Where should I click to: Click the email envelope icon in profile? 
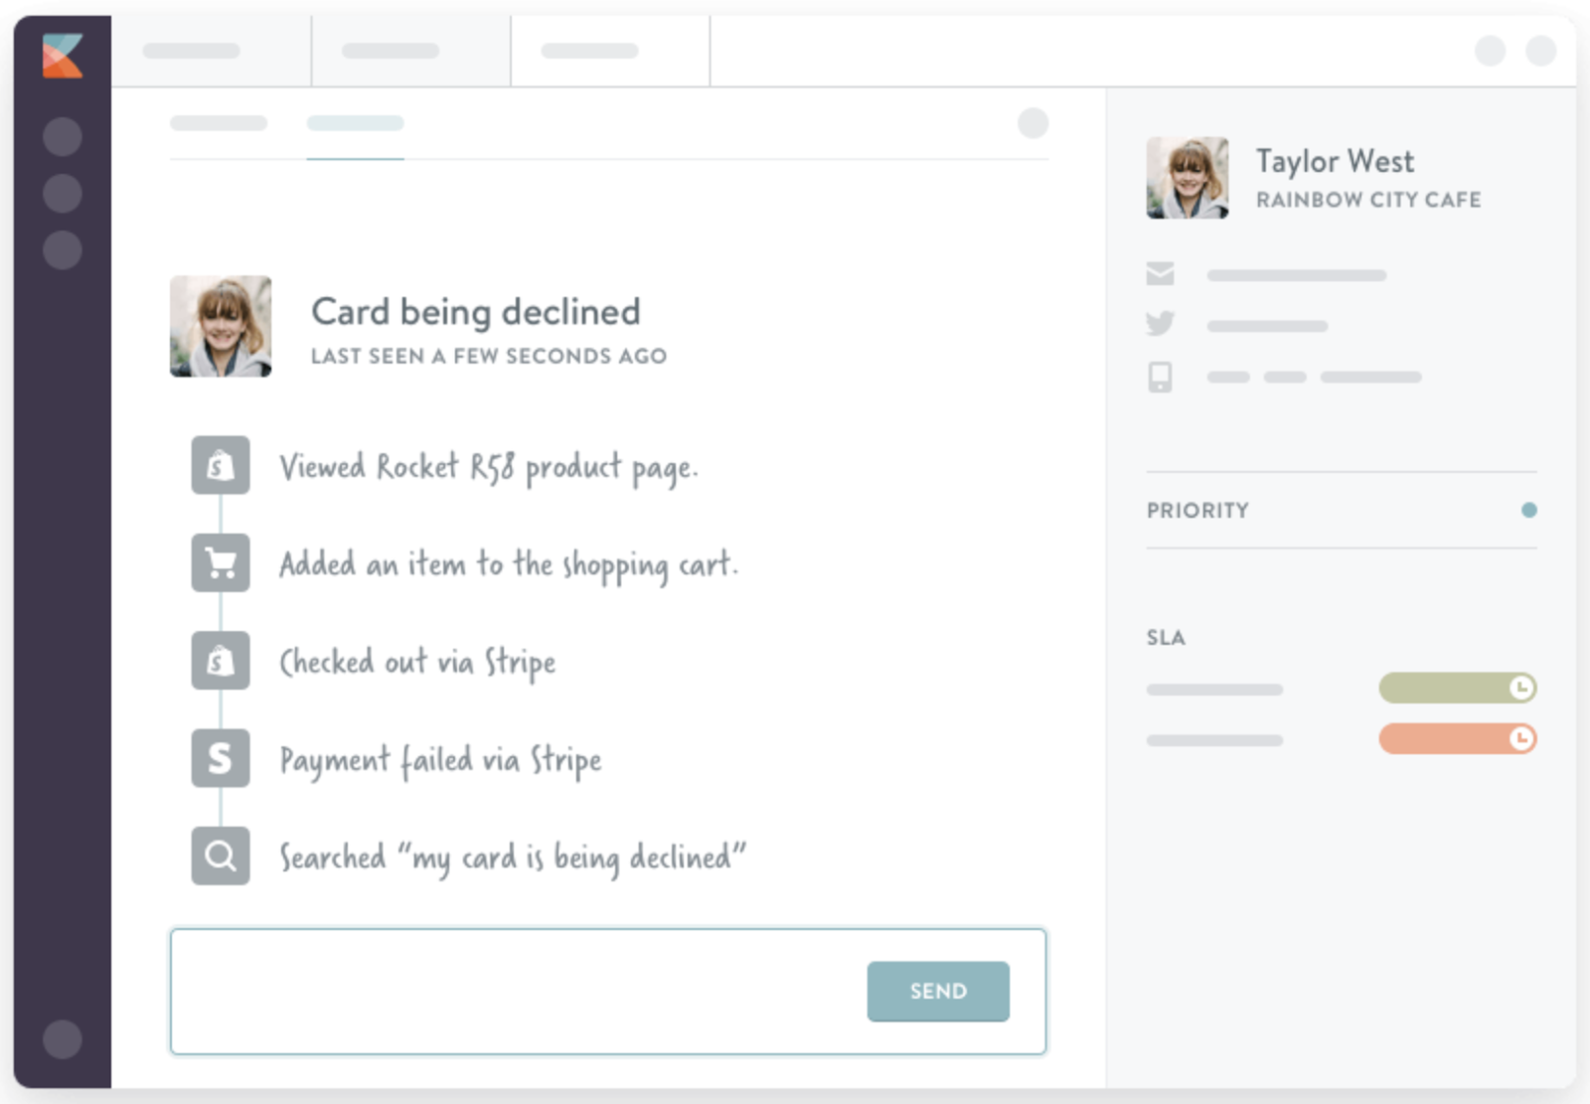click(1160, 274)
